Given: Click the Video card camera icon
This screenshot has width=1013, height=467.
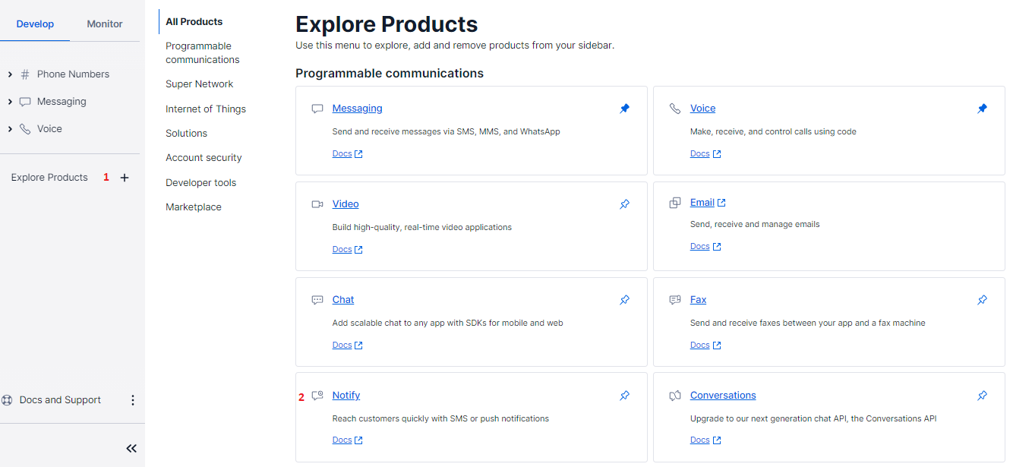Looking at the screenshot, I should coord(317,204).
